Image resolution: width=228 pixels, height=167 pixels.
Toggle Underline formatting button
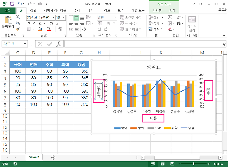(x=40, y=23)
